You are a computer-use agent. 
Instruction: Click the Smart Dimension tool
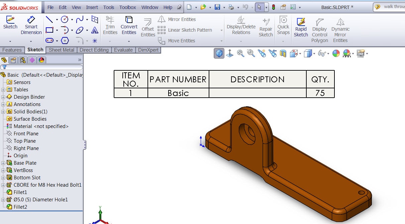(x=31, y=25)
